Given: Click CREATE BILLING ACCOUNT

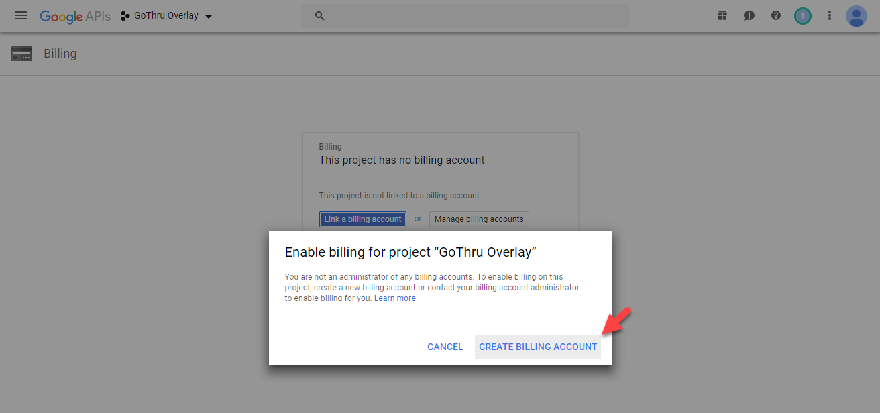Looking at the screenshot, I should click(537, 347).
